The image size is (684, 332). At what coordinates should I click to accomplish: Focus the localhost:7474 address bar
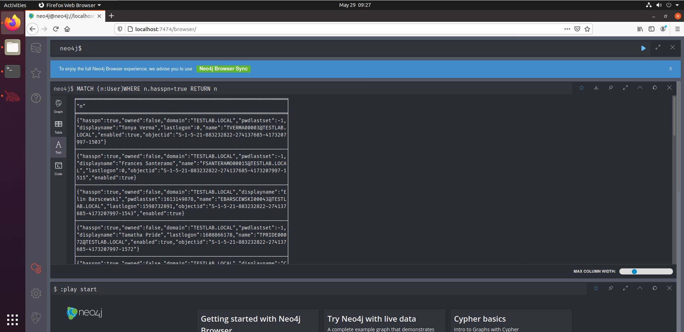tap(343, 29)
